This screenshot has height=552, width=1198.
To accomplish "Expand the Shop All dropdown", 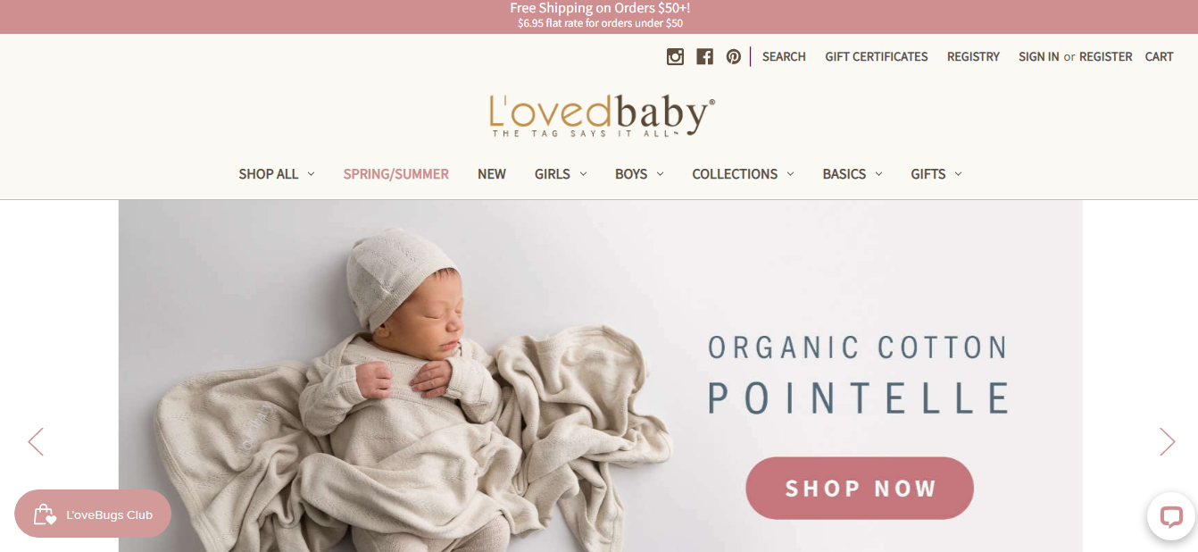I will click(277, 174).
